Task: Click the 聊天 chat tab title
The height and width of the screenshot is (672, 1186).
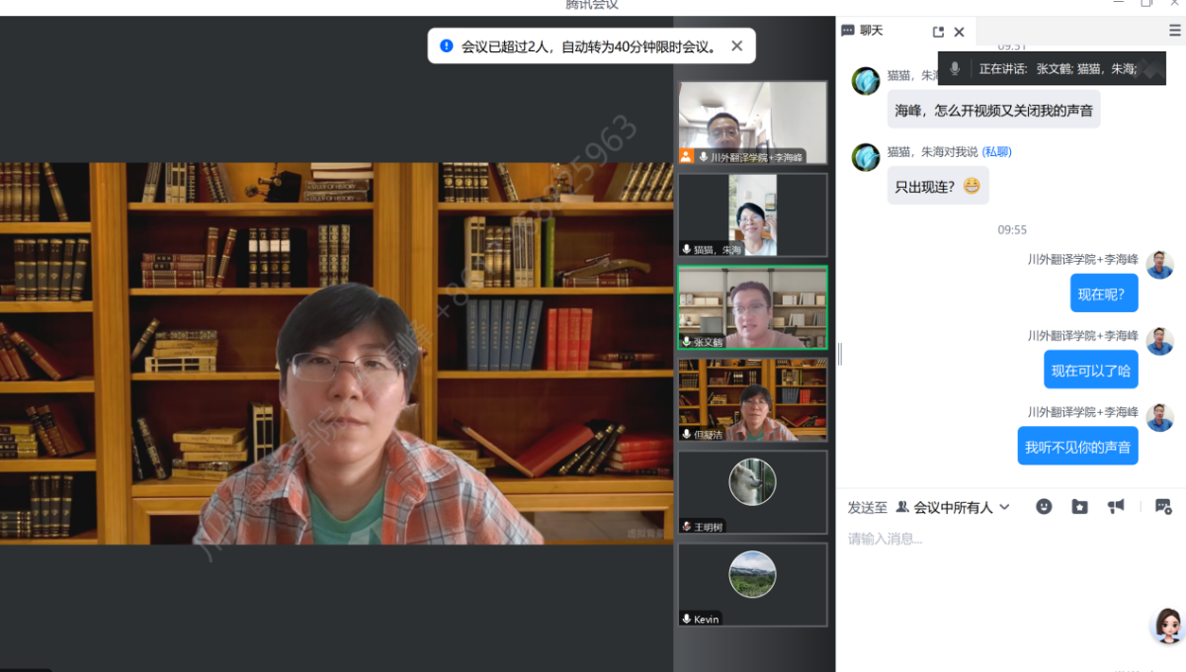Action: (x=871, y=31)
